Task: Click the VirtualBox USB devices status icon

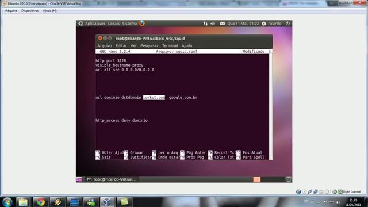Action: pyautogui.click(x=310, y=191)
